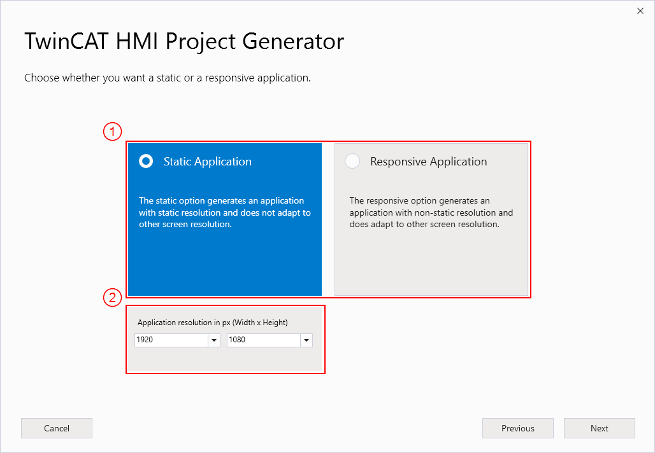655x453 pixels.
Task: Open the width resolution dropdown arrow
Action: (214, 340)
